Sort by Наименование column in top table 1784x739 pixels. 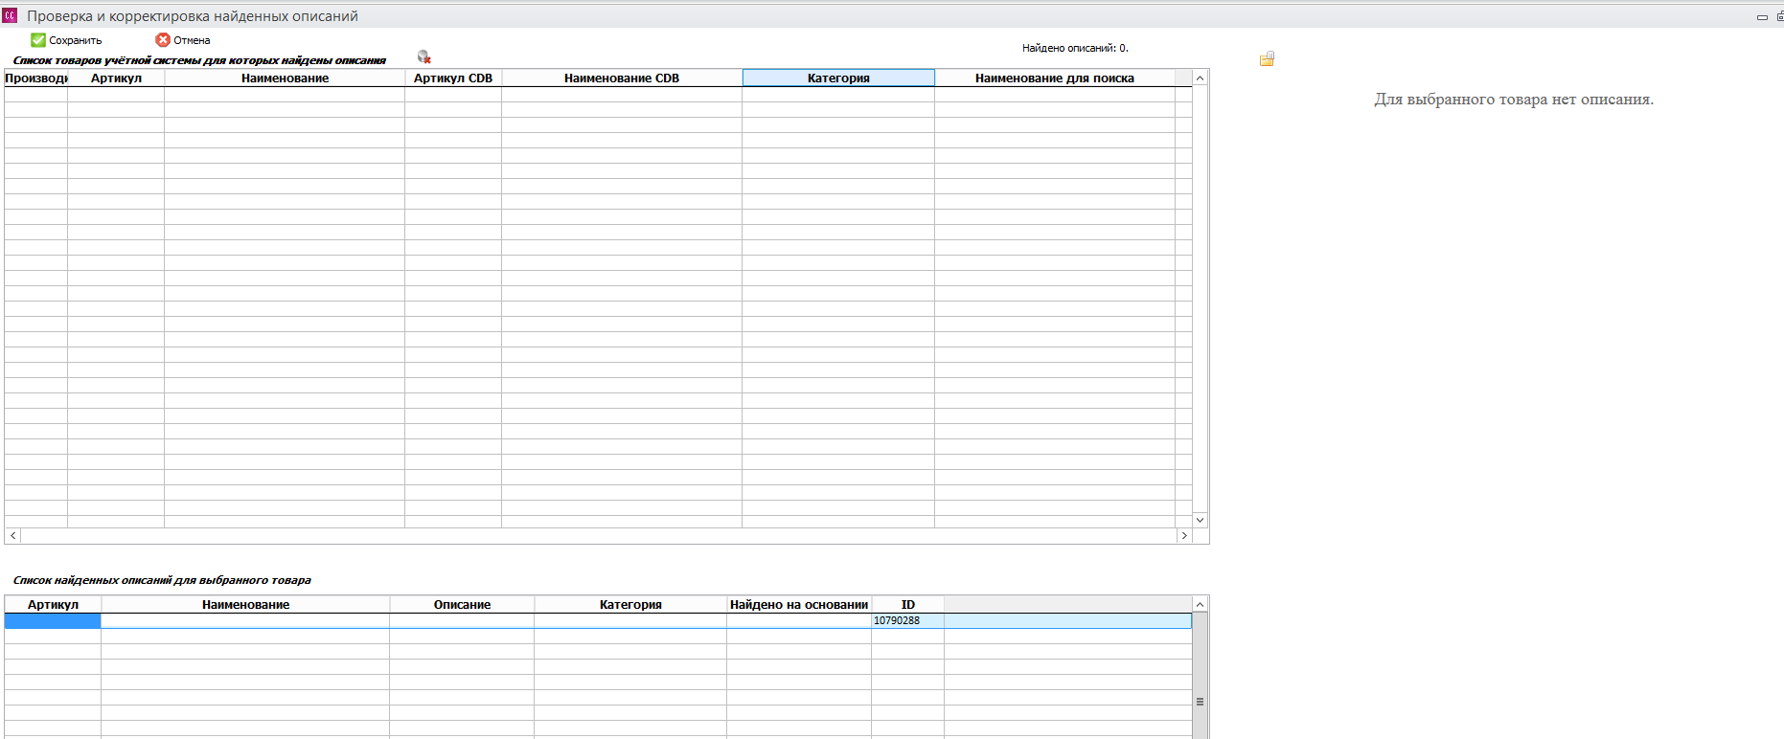pyautogui.click(x=285, y=78)
